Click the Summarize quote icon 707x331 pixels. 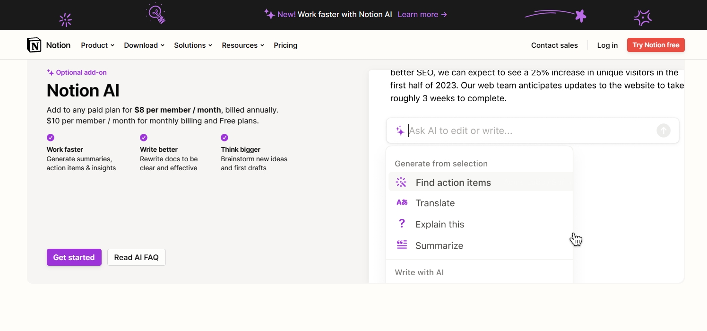tap(402, 245)
